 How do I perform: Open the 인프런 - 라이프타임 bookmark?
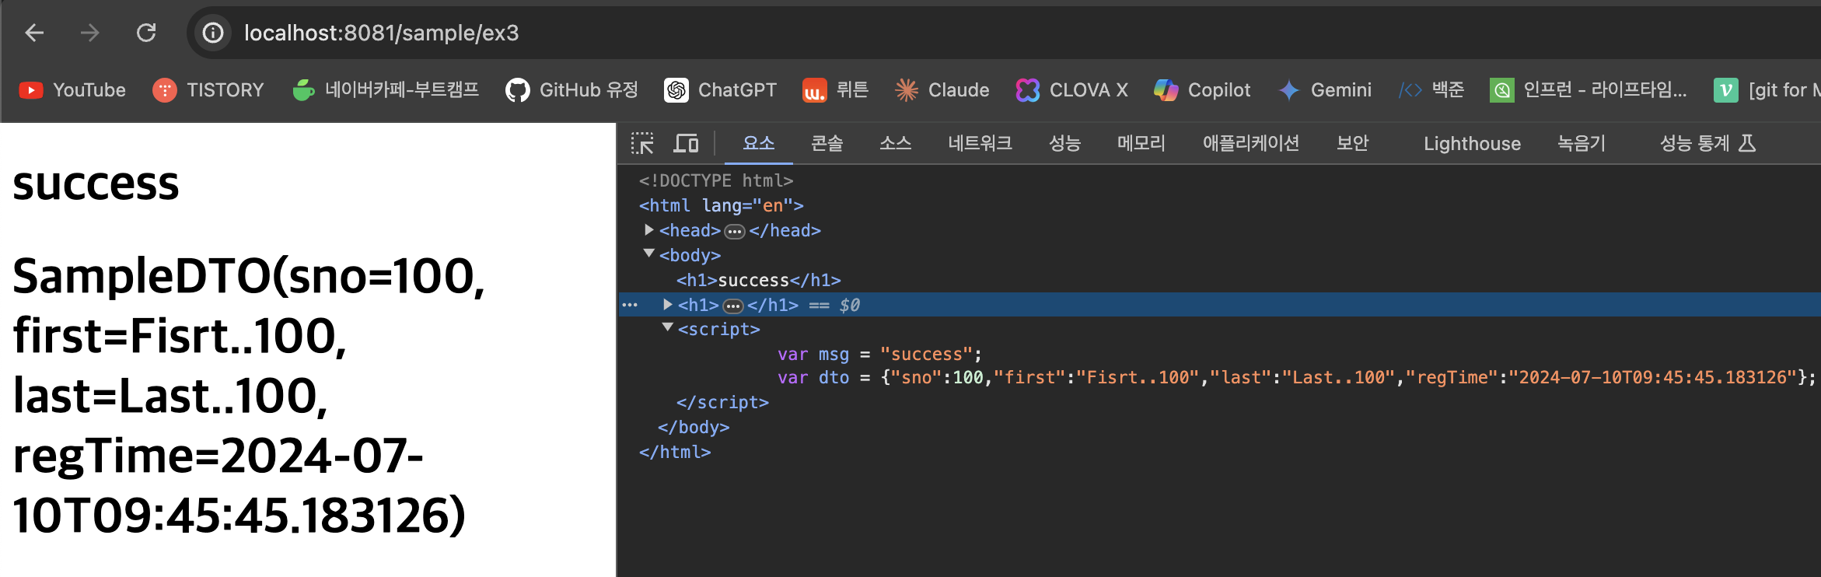[x=1589, y=90]
